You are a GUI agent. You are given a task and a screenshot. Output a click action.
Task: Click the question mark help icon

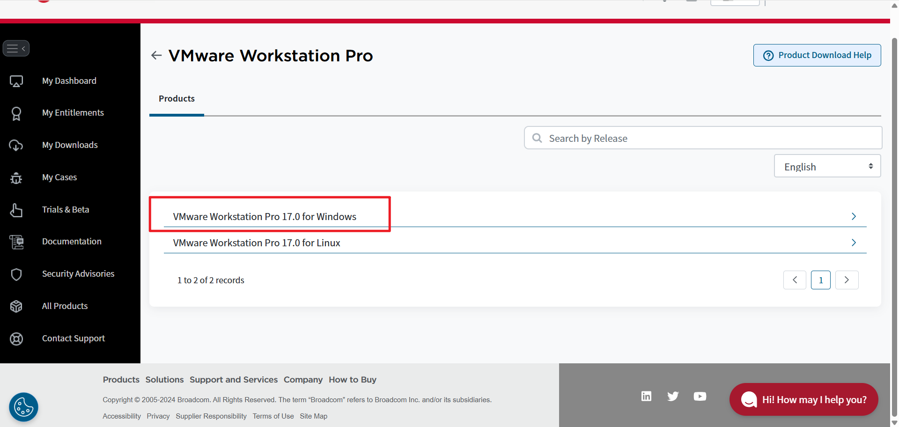768,55
